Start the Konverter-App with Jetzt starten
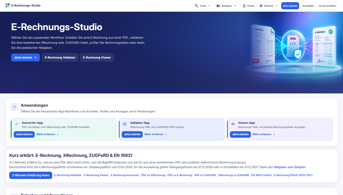The width and height of the screenshot is (343, 195). coord(24,134)
